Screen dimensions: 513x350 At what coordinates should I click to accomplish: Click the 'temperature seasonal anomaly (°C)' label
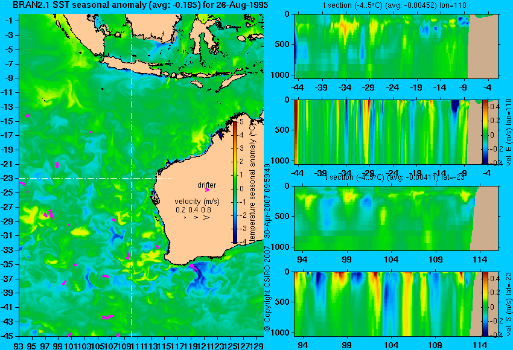coord(252,182)
